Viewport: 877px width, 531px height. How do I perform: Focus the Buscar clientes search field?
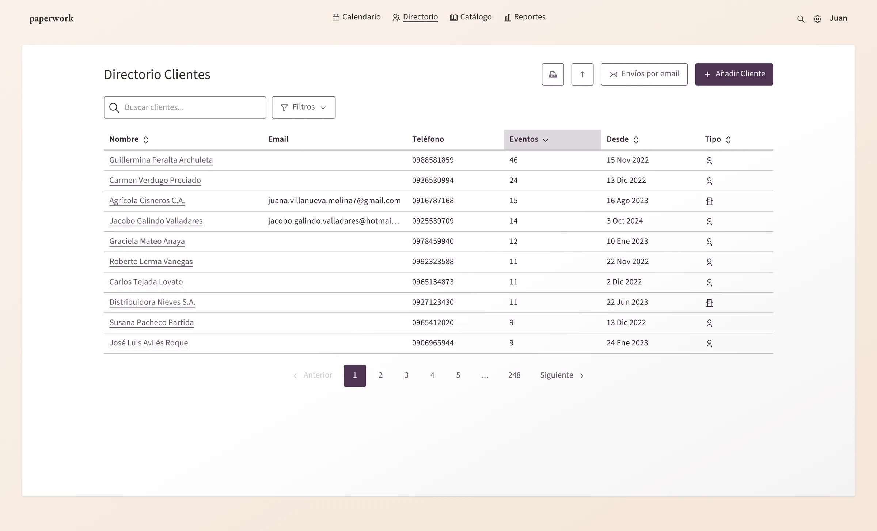click(x=185, y=107)
